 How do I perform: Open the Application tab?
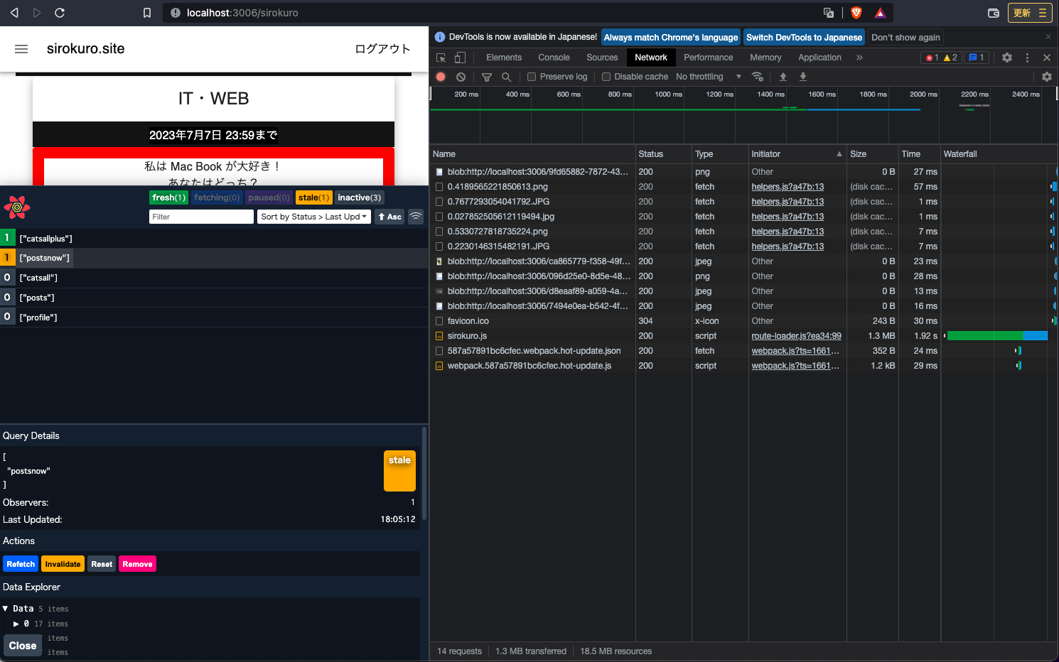[819, 58]
